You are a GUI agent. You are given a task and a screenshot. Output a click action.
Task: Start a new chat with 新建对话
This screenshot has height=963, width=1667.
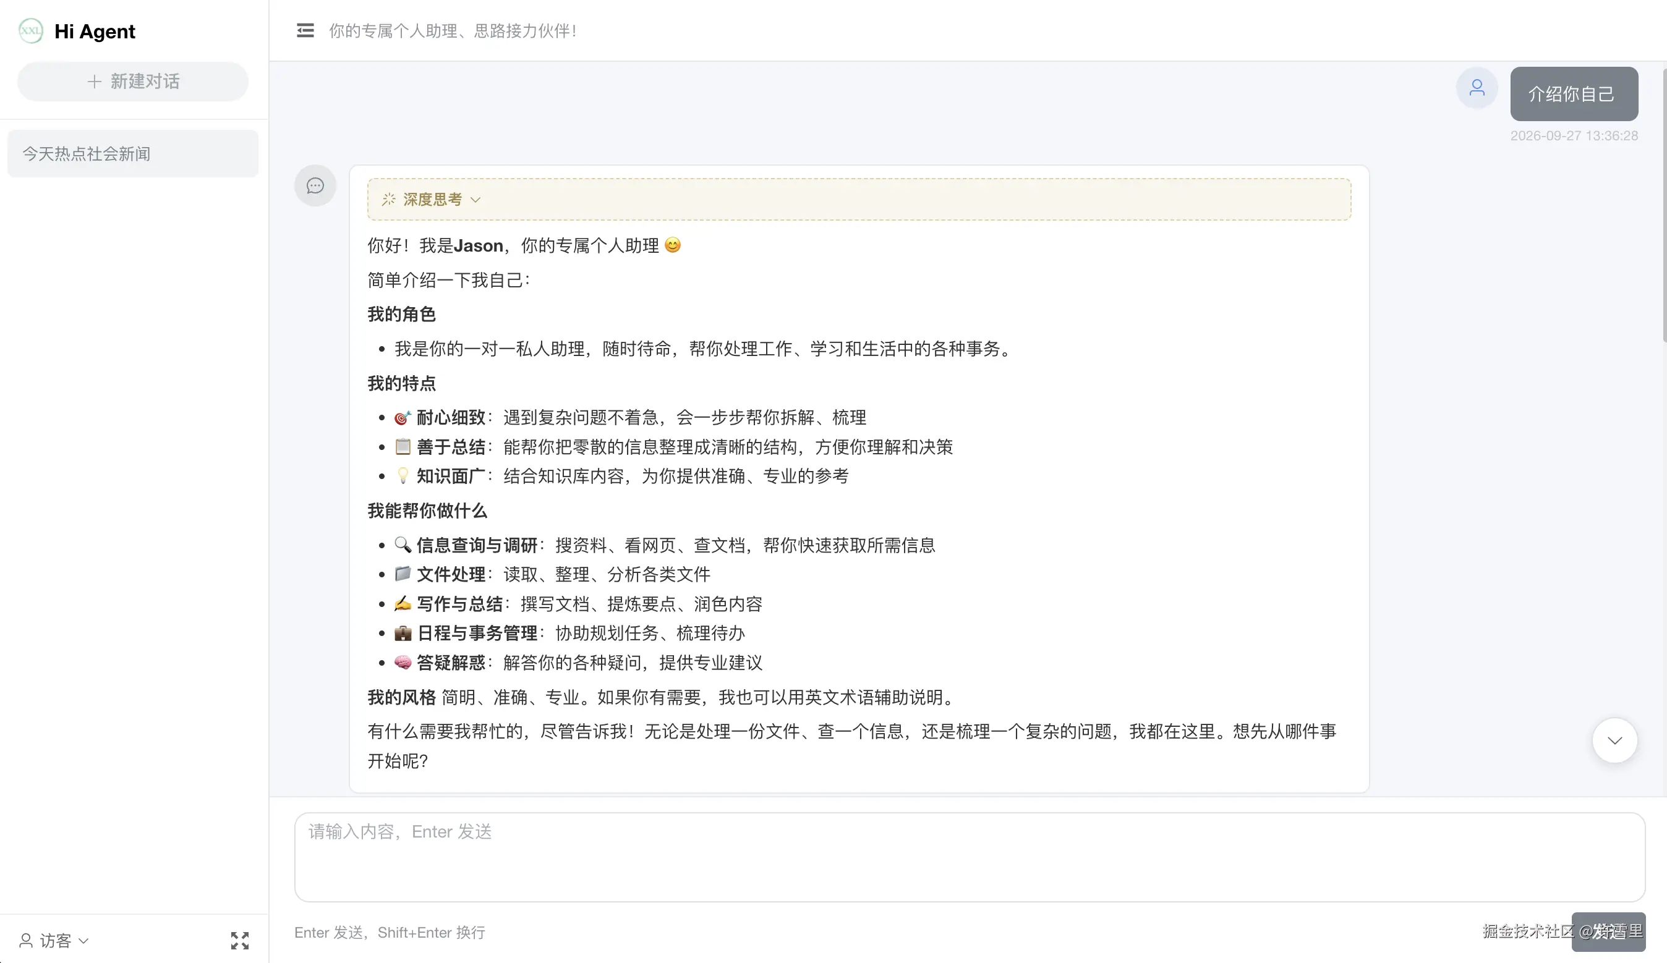coord(133,82)
